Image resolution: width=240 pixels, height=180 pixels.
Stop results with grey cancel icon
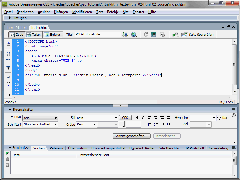coord(7,159)
